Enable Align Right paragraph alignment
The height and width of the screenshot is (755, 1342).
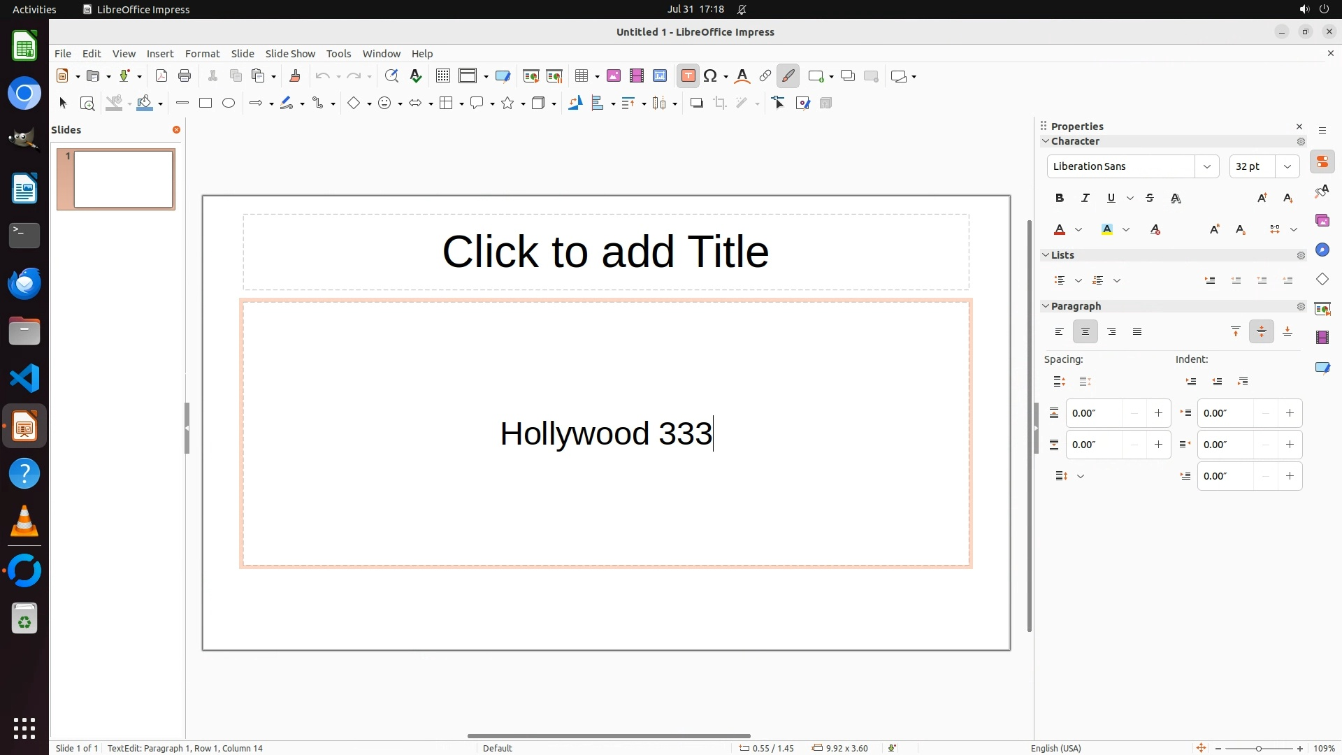1111,332
